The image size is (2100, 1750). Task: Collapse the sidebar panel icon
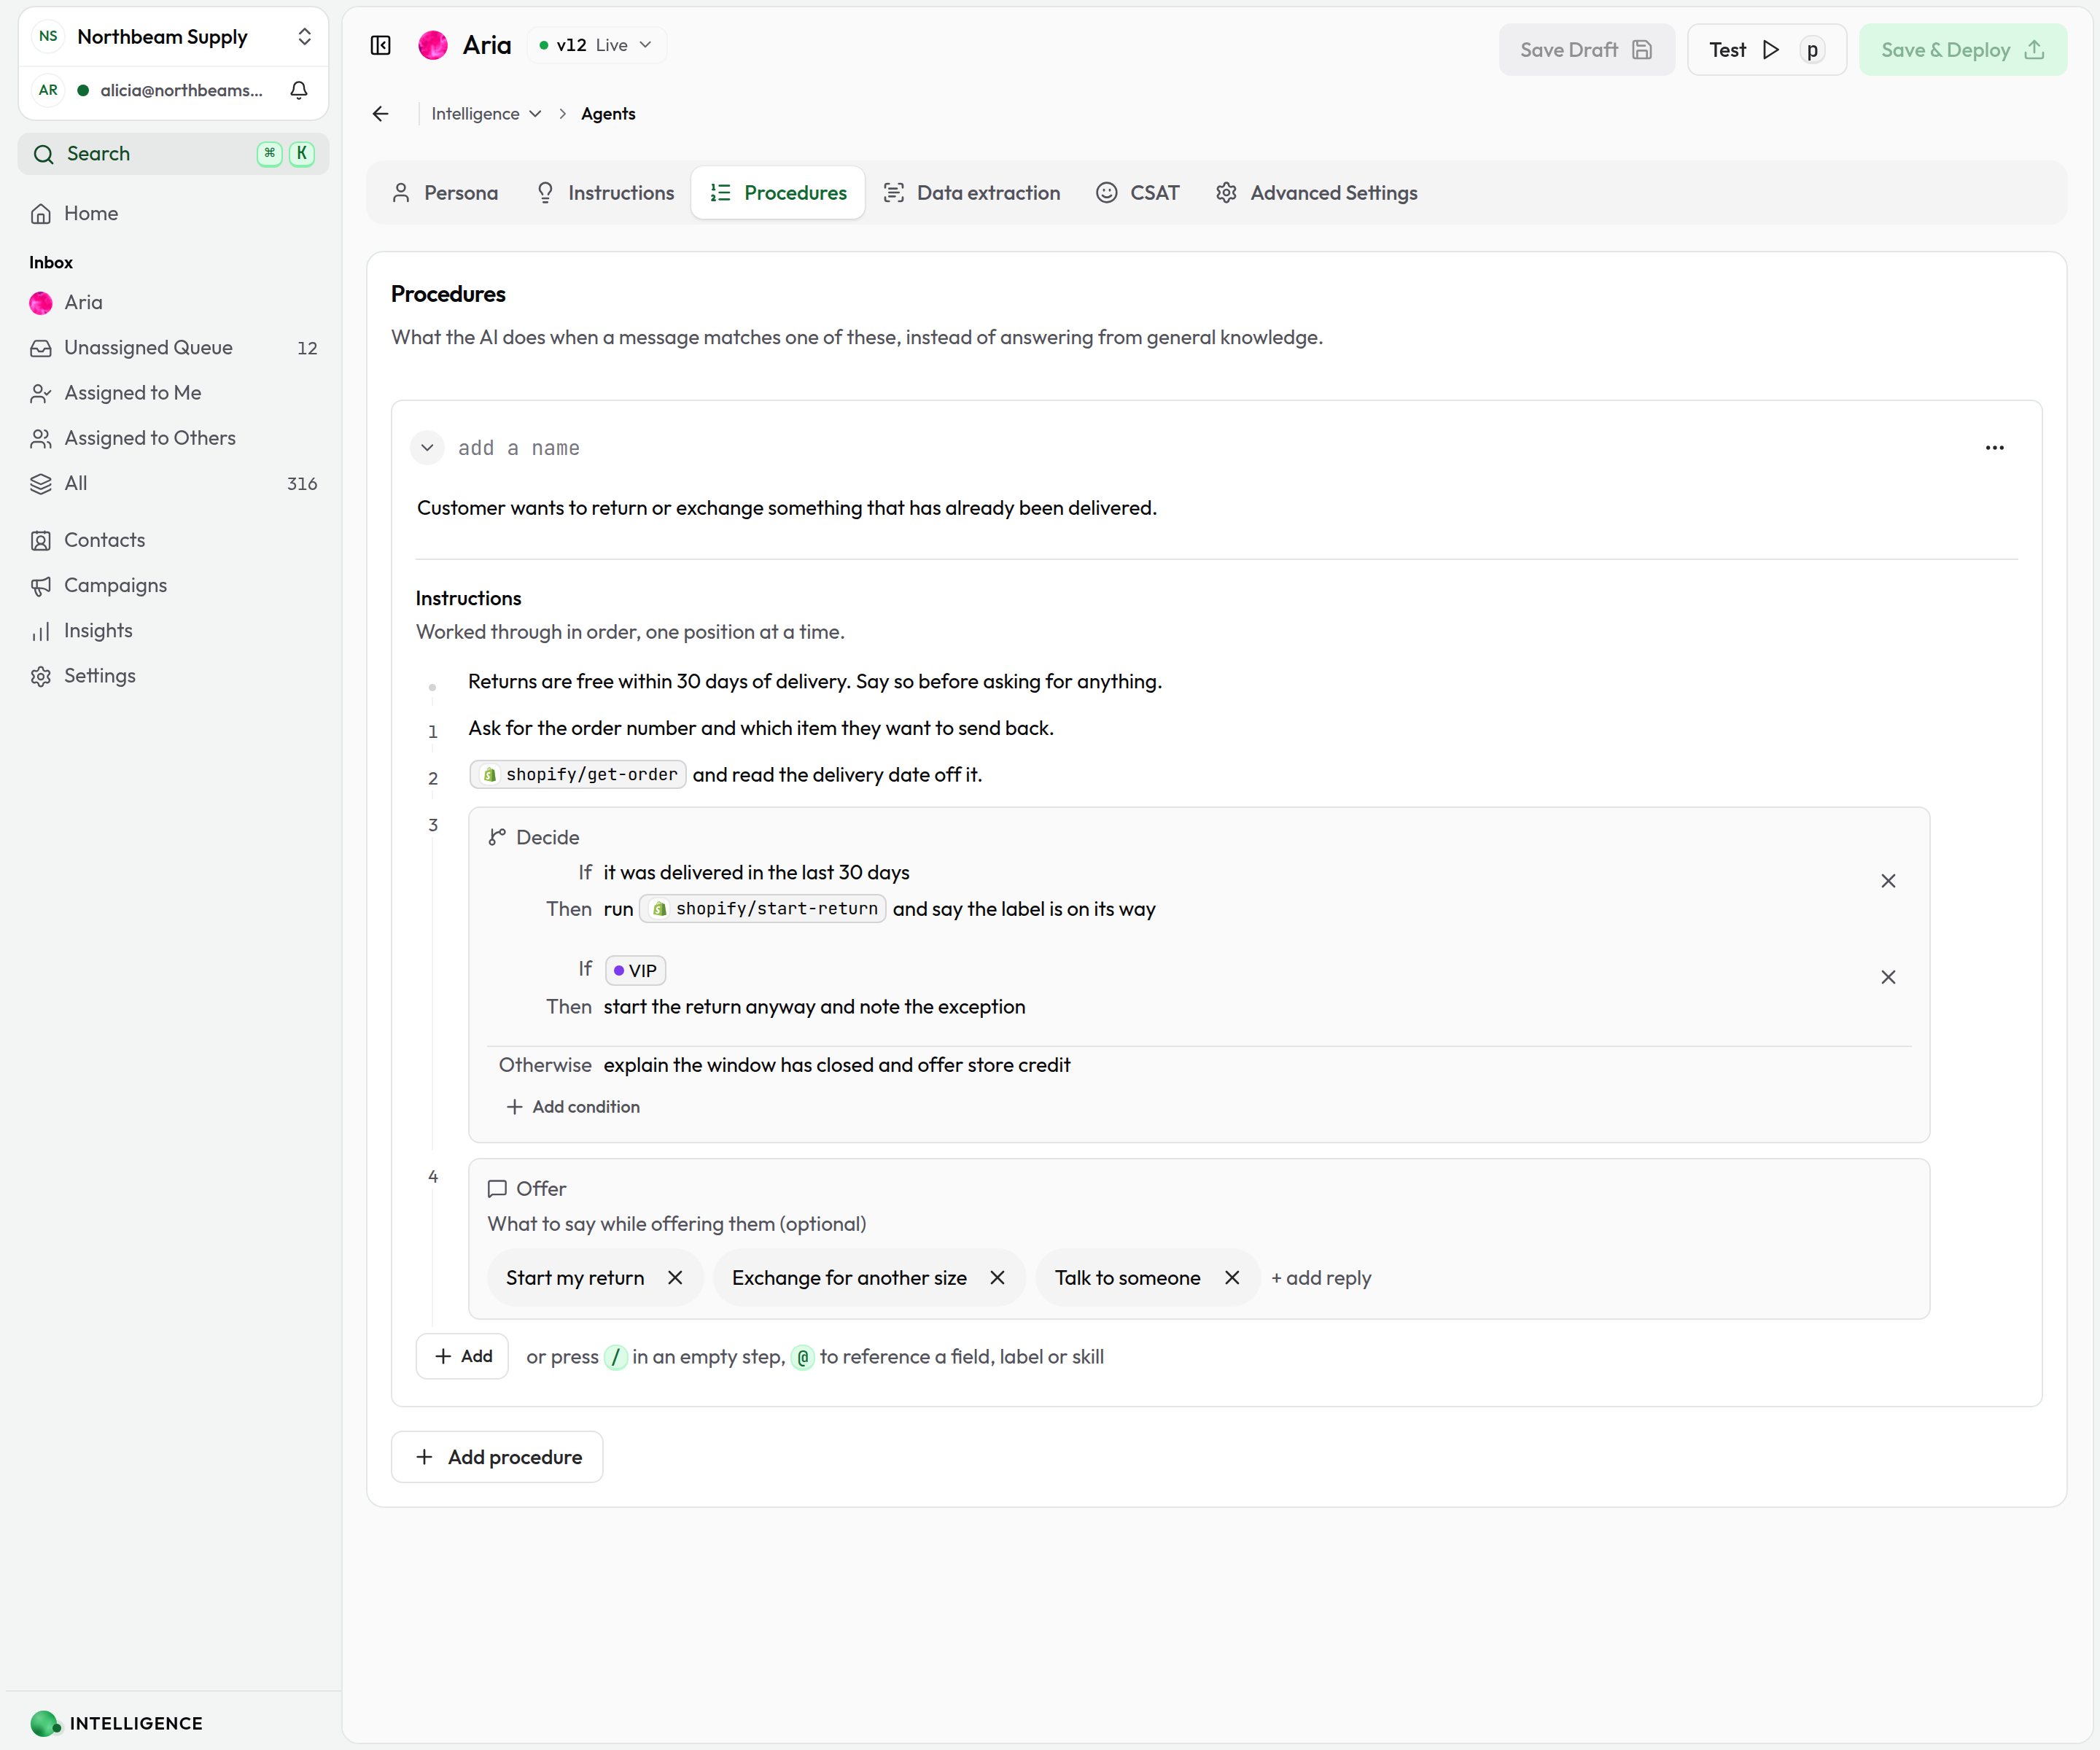381,45
